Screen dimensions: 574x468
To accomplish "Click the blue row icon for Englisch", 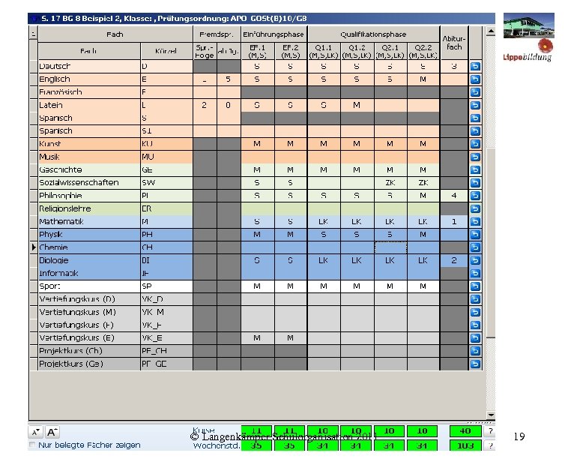I will pos(475,79).
